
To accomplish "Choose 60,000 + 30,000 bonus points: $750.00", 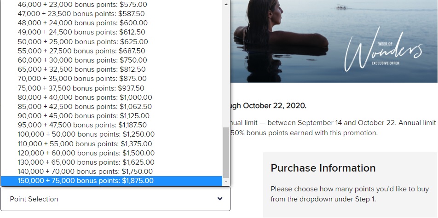I will [82, 60].
